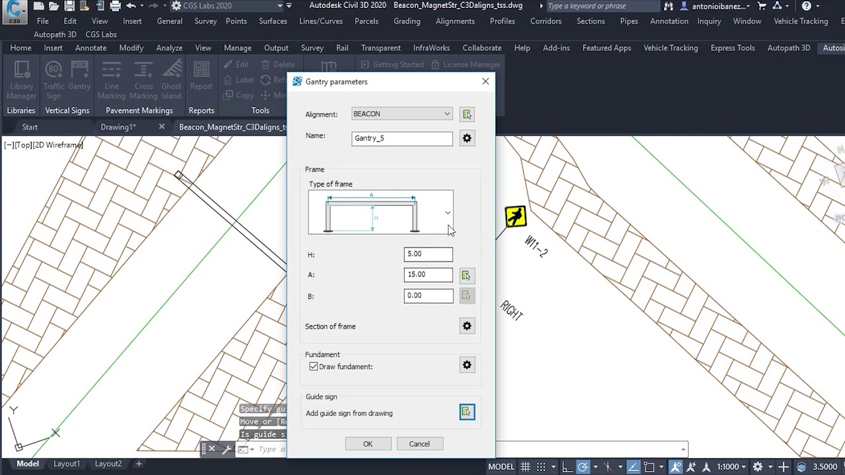
Task: Toggle object snap tracking icon in status bar
Action: pyautogui.click(x=633, y=466)
